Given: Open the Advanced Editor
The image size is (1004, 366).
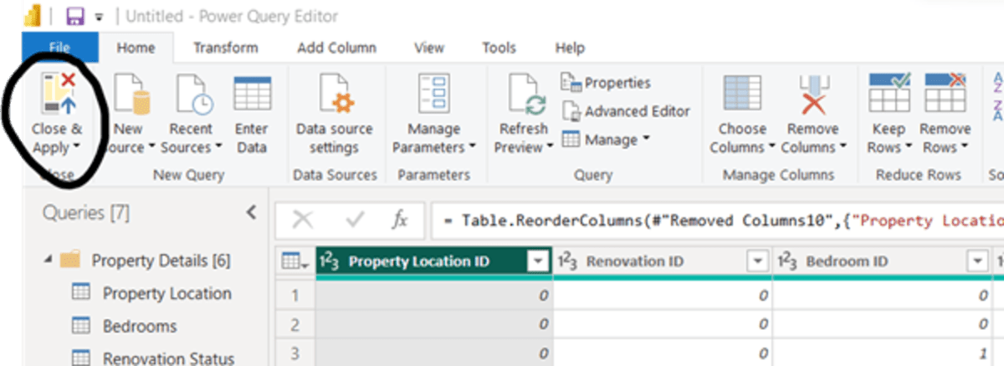Looking at the screenshot, I should click(x=626, y=111).
